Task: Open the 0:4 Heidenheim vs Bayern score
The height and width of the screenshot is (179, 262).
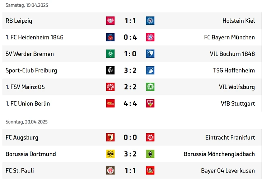Action: point(130,37)
